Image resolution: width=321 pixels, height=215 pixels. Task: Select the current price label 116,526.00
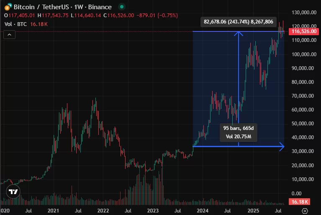click(x=303, y=31)
